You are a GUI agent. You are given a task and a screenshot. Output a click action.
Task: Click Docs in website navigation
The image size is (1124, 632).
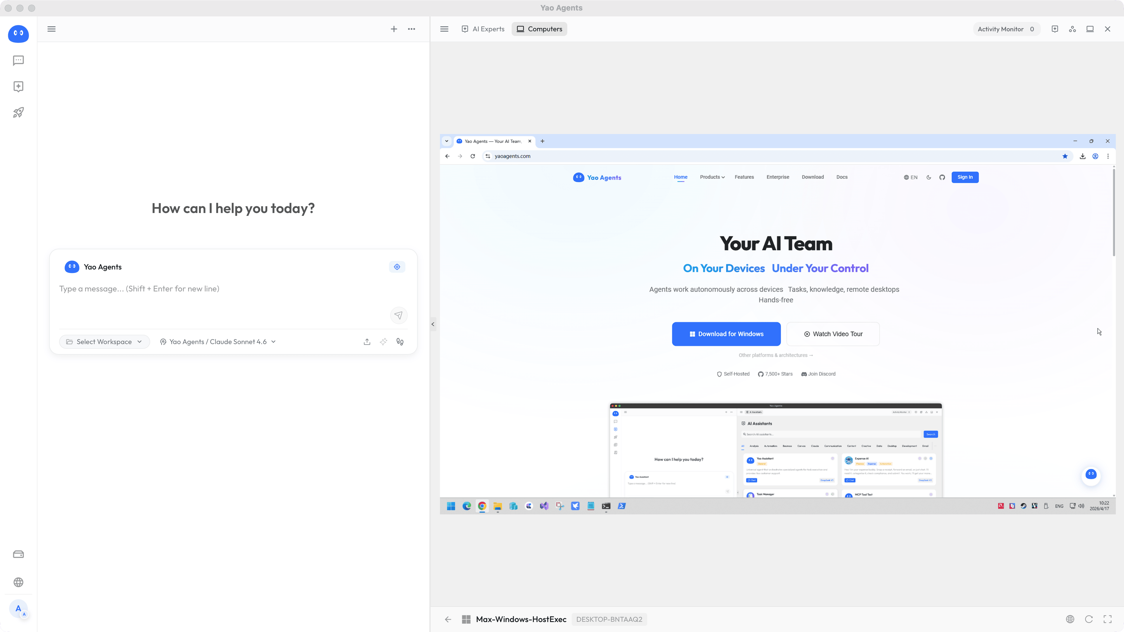click(x=842, y=177)
